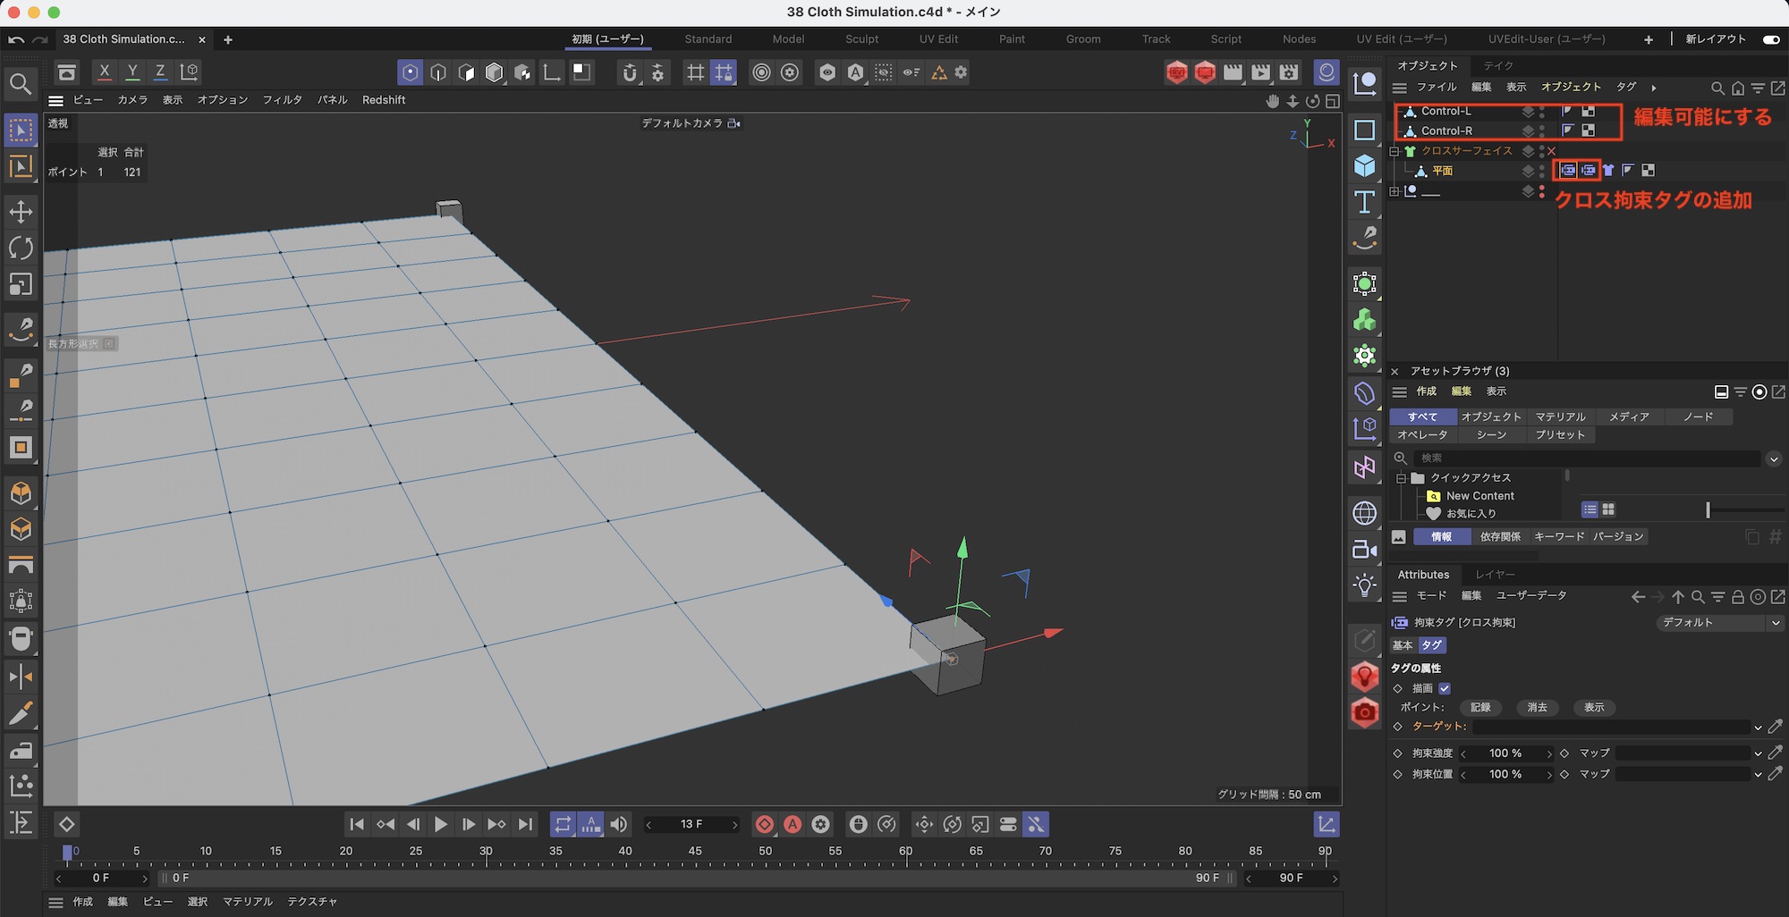Click the cloth constraint tag on 平面

(1568, 170)
